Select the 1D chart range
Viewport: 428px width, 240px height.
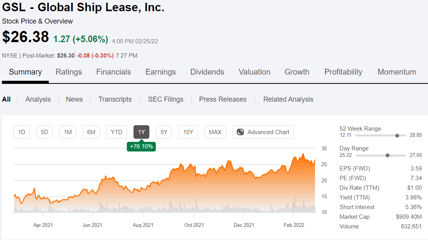(22, 132)
